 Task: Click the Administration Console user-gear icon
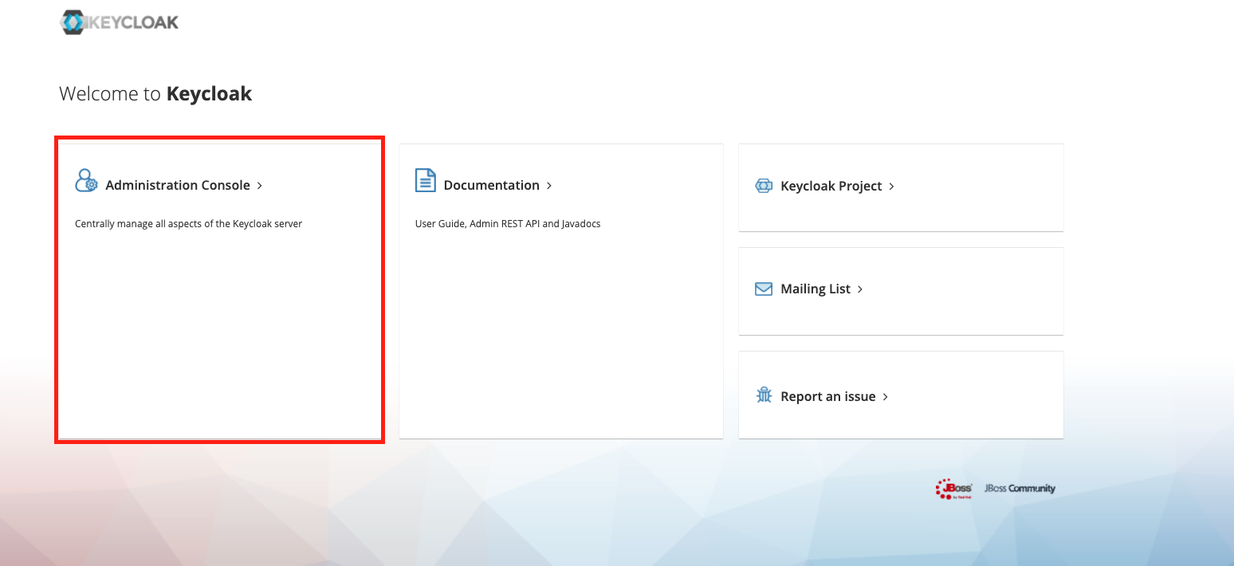tap(86, 181)
